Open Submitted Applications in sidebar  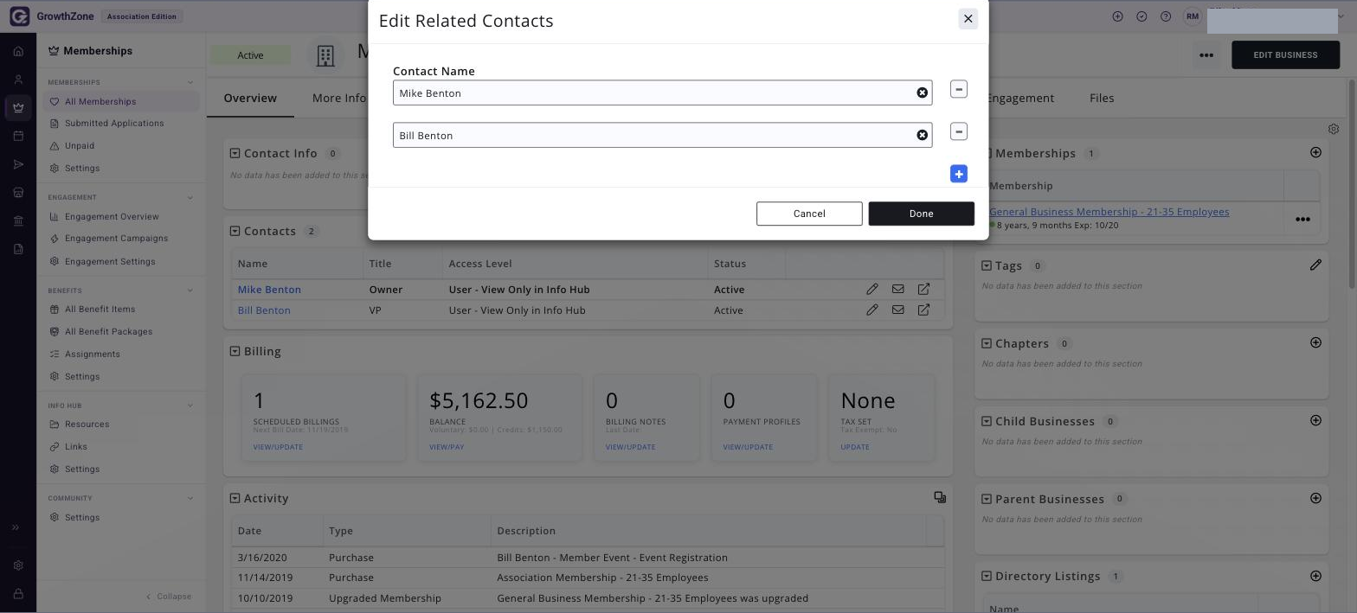point(114,123)
